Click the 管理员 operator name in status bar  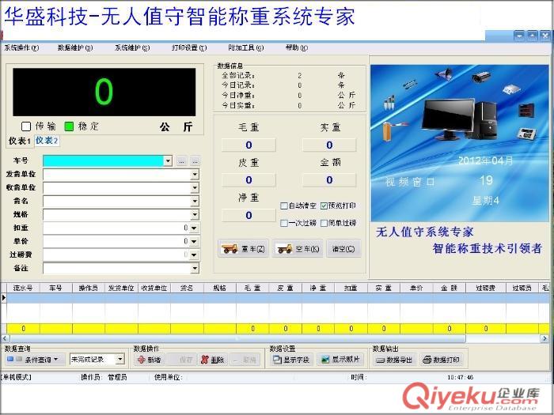[x=117, y=377]
